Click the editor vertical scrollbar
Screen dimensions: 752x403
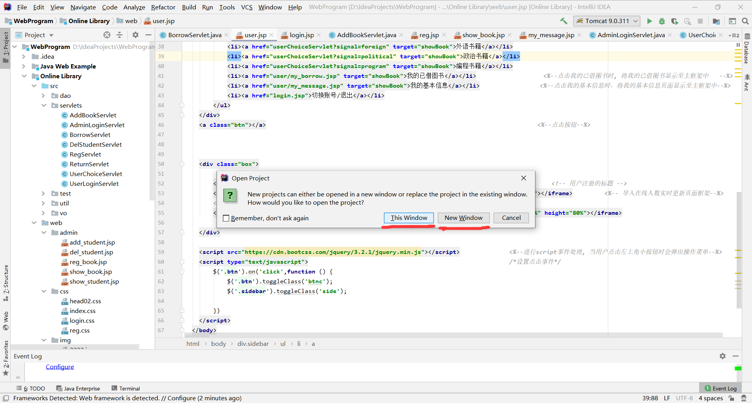coord(739,250)
